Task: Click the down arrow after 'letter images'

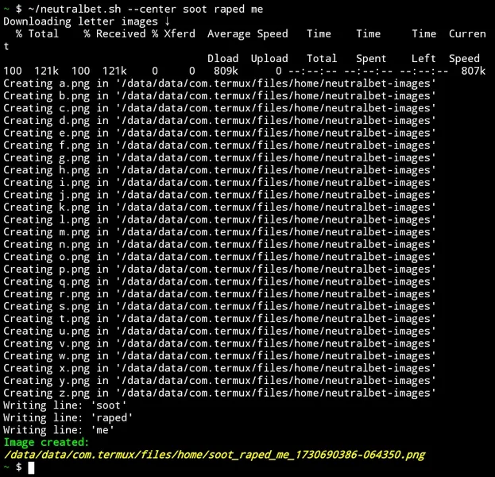Action: (167, 21)
